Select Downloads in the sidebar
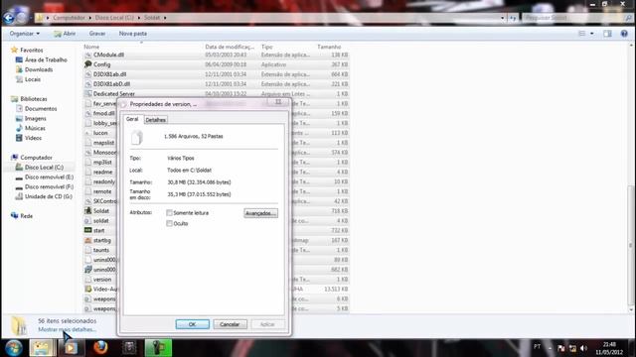The height and width of the screenshot is (357, 636). (x=39, y=69)
